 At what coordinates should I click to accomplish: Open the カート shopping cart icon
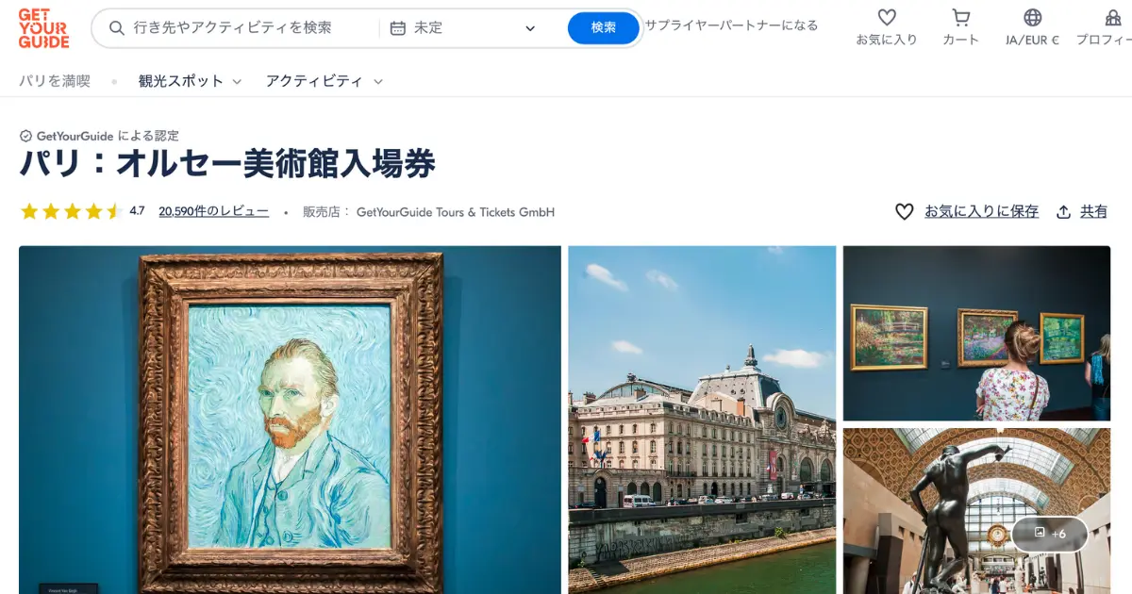961,18
